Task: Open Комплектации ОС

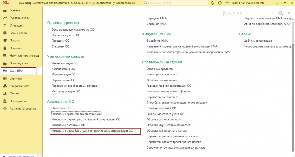Action: [x=63, y=69]
